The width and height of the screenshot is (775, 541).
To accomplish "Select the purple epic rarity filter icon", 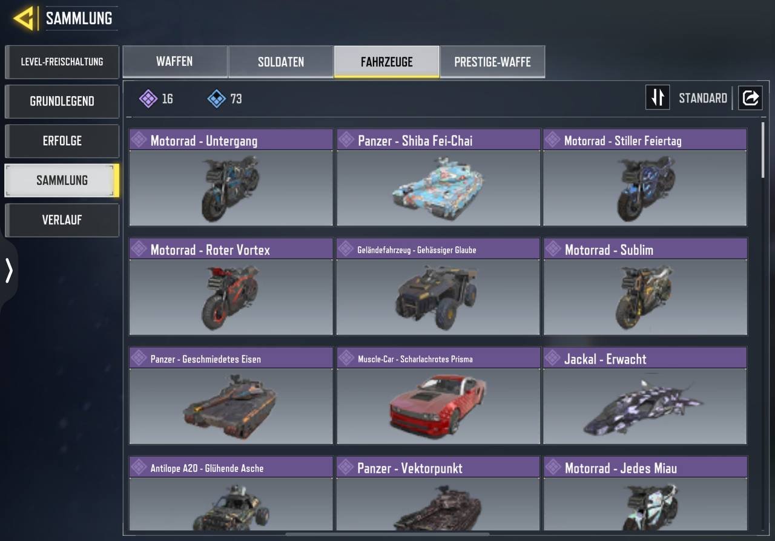I will (148, 98).
